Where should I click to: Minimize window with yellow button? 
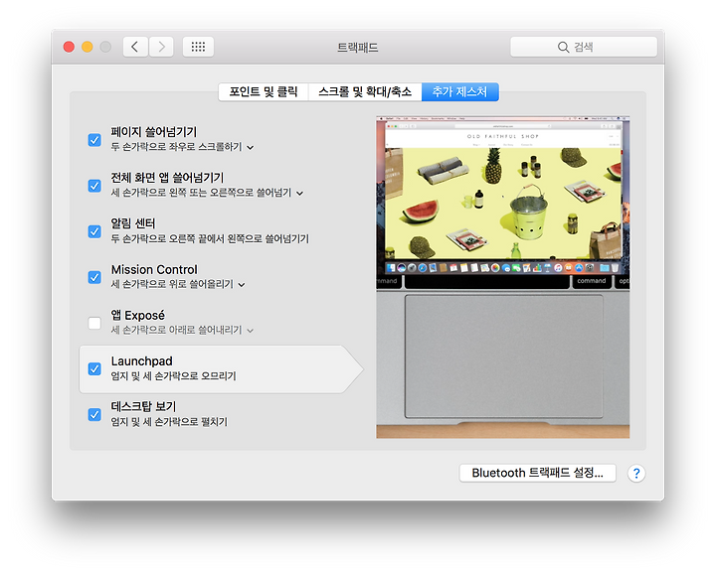pyautogui.click(x=88, y=47)
